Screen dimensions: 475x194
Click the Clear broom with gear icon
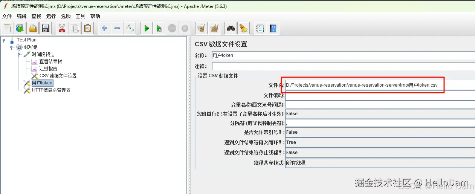[x=202, y=28]
